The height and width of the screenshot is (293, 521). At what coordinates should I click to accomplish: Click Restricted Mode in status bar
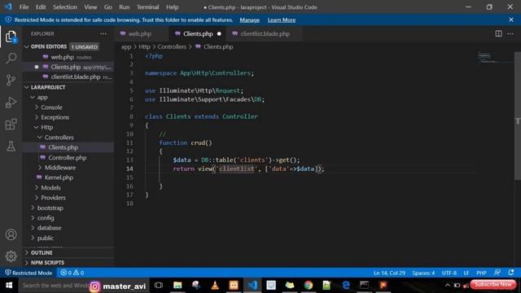click(28, 273)
